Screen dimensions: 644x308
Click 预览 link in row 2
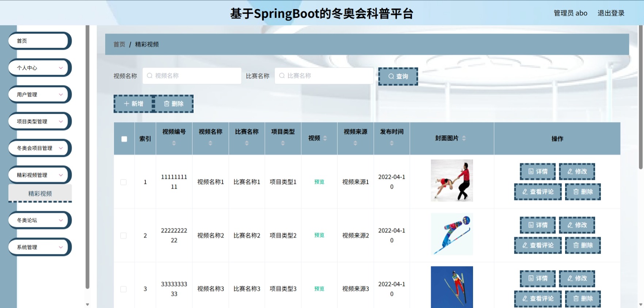pos(319,235)
